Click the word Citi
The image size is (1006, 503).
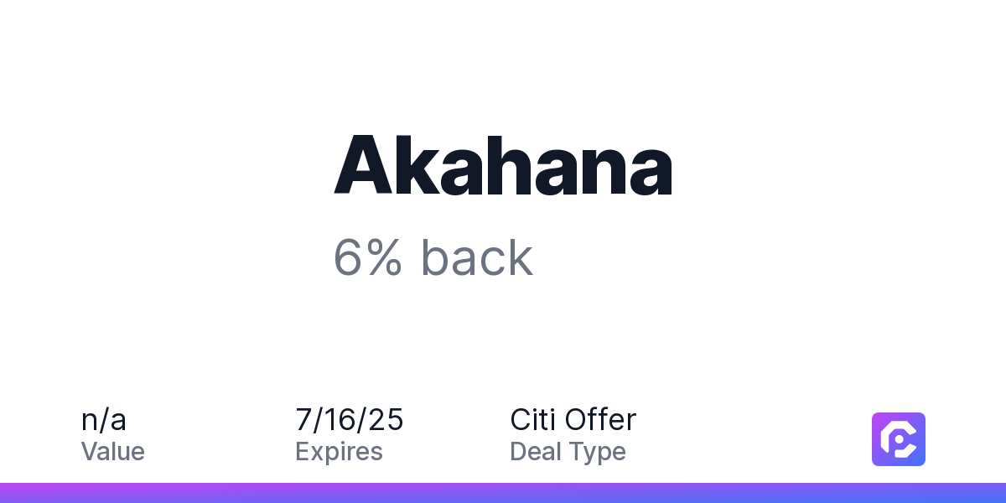coord(532,420)
